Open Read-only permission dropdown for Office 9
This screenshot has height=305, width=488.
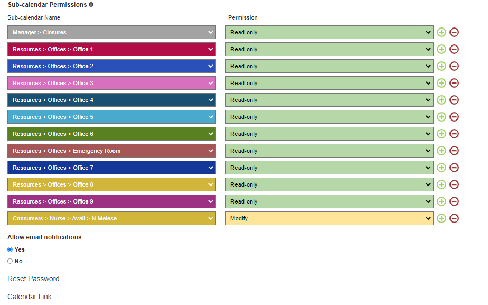pyautogui.click(x=329, y=201)
